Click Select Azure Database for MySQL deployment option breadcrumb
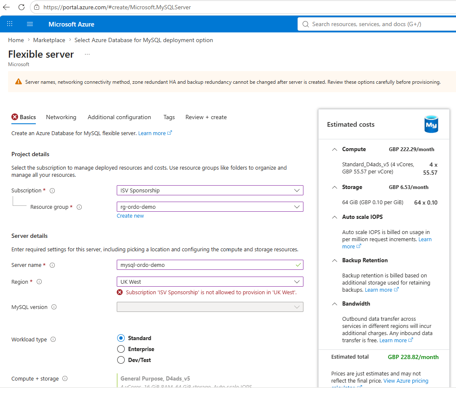456x394 pixels. [x=144, y=40]
